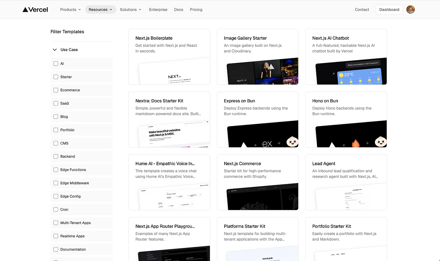Image resolution: width=440 pixels, height=261 pixels.
Task: Click the Next.js Commerce store preview
Action: click(262, 197)
